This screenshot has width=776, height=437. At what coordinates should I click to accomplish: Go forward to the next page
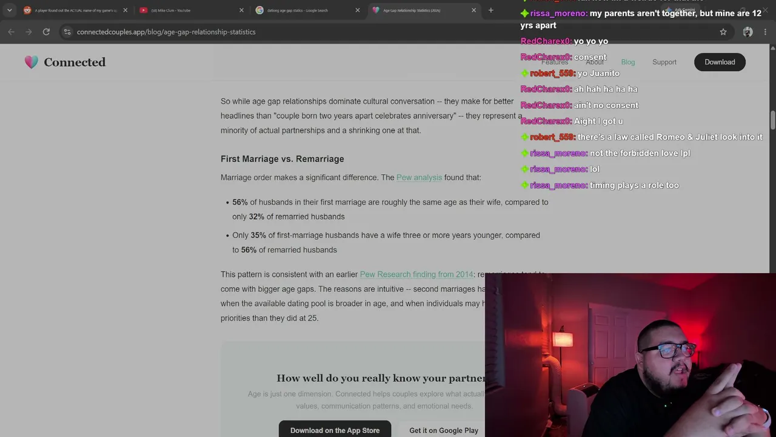pos(28,32)
